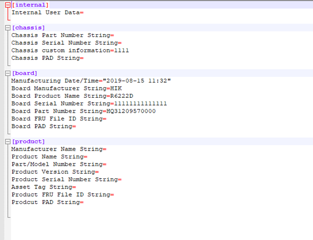Collapse the [product] section fold marker
The image size is (313, 240).
(x=7, y=142)
